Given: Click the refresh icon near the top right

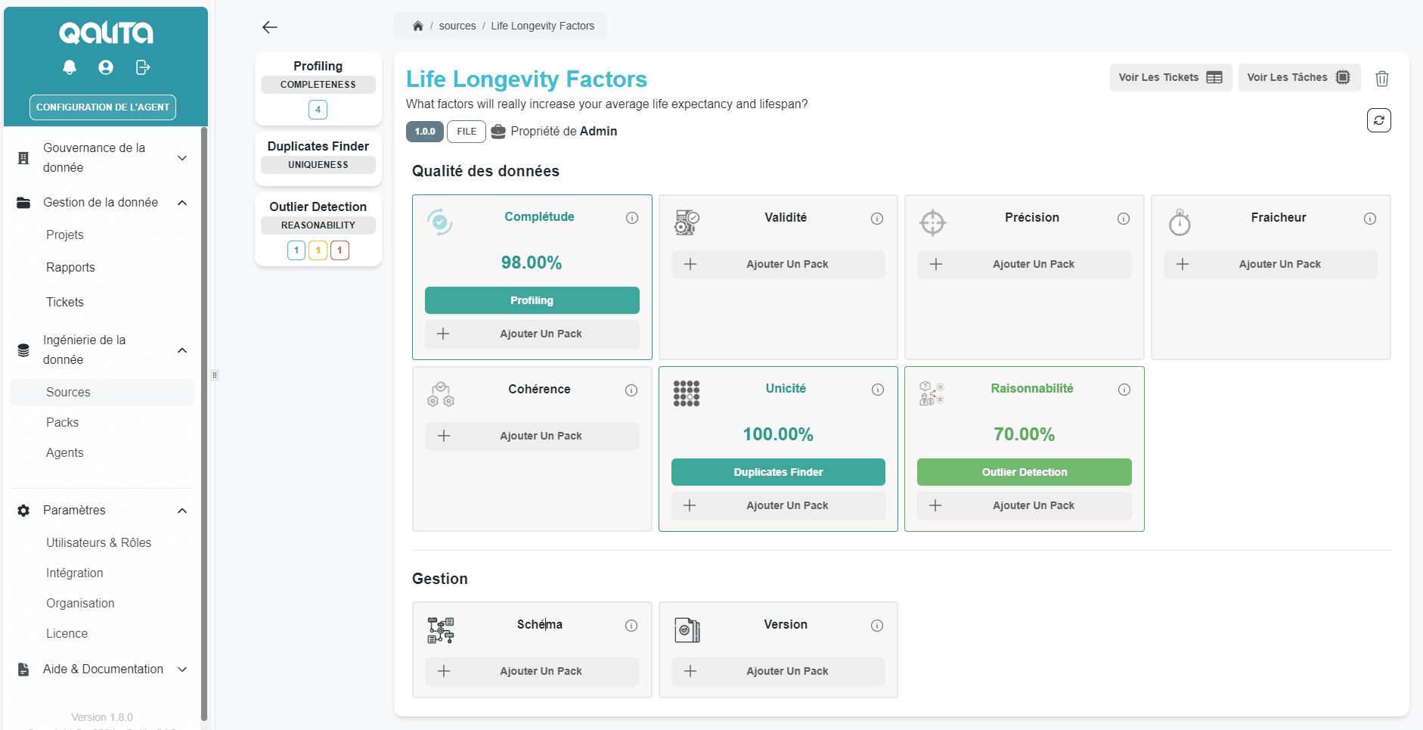Looking at the screenshot, I should click(1379, 120).
